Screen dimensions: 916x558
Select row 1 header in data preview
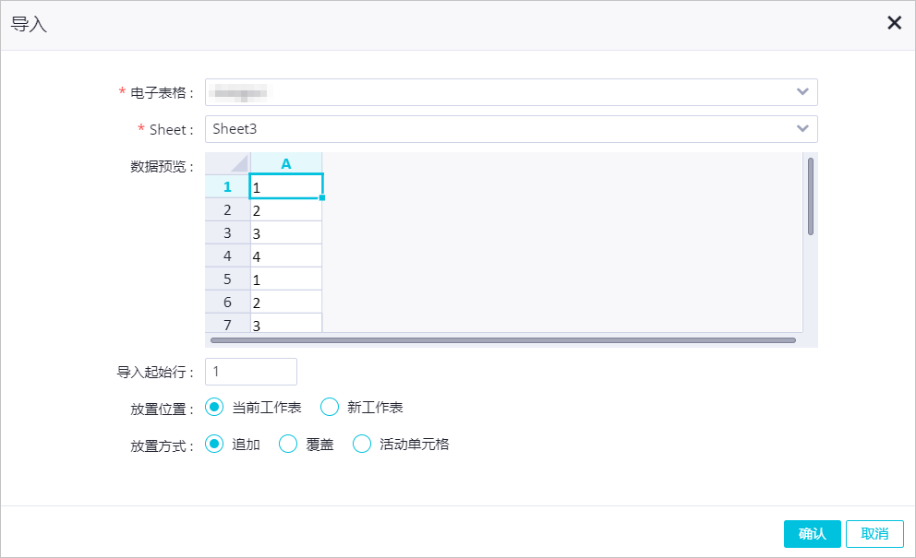(x=228, y=186)
